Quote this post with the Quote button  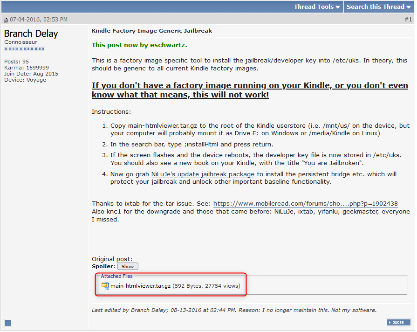398,322
